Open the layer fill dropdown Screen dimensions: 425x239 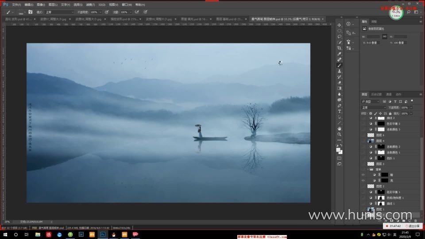click(411, 113)
